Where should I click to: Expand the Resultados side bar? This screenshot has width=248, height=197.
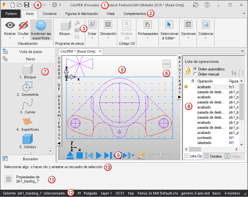179,97
